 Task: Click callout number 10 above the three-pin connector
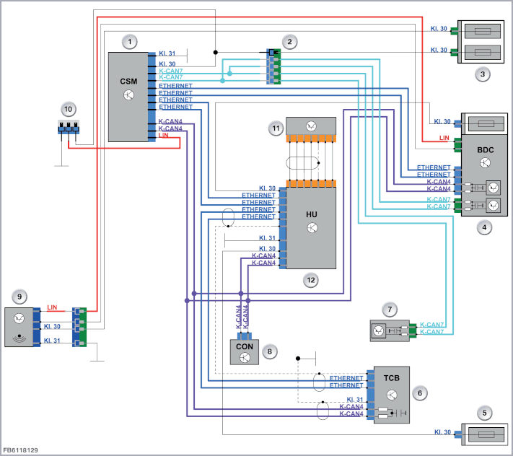pos(68,109)
